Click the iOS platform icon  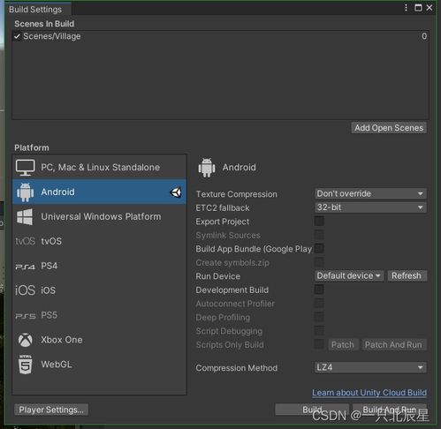click(x=26, y=290)
